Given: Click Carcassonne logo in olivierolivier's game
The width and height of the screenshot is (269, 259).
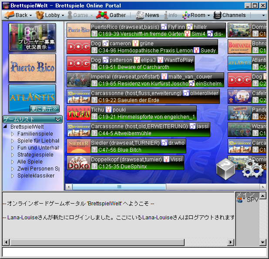Looking at the screenshot, I should [79, 96].
